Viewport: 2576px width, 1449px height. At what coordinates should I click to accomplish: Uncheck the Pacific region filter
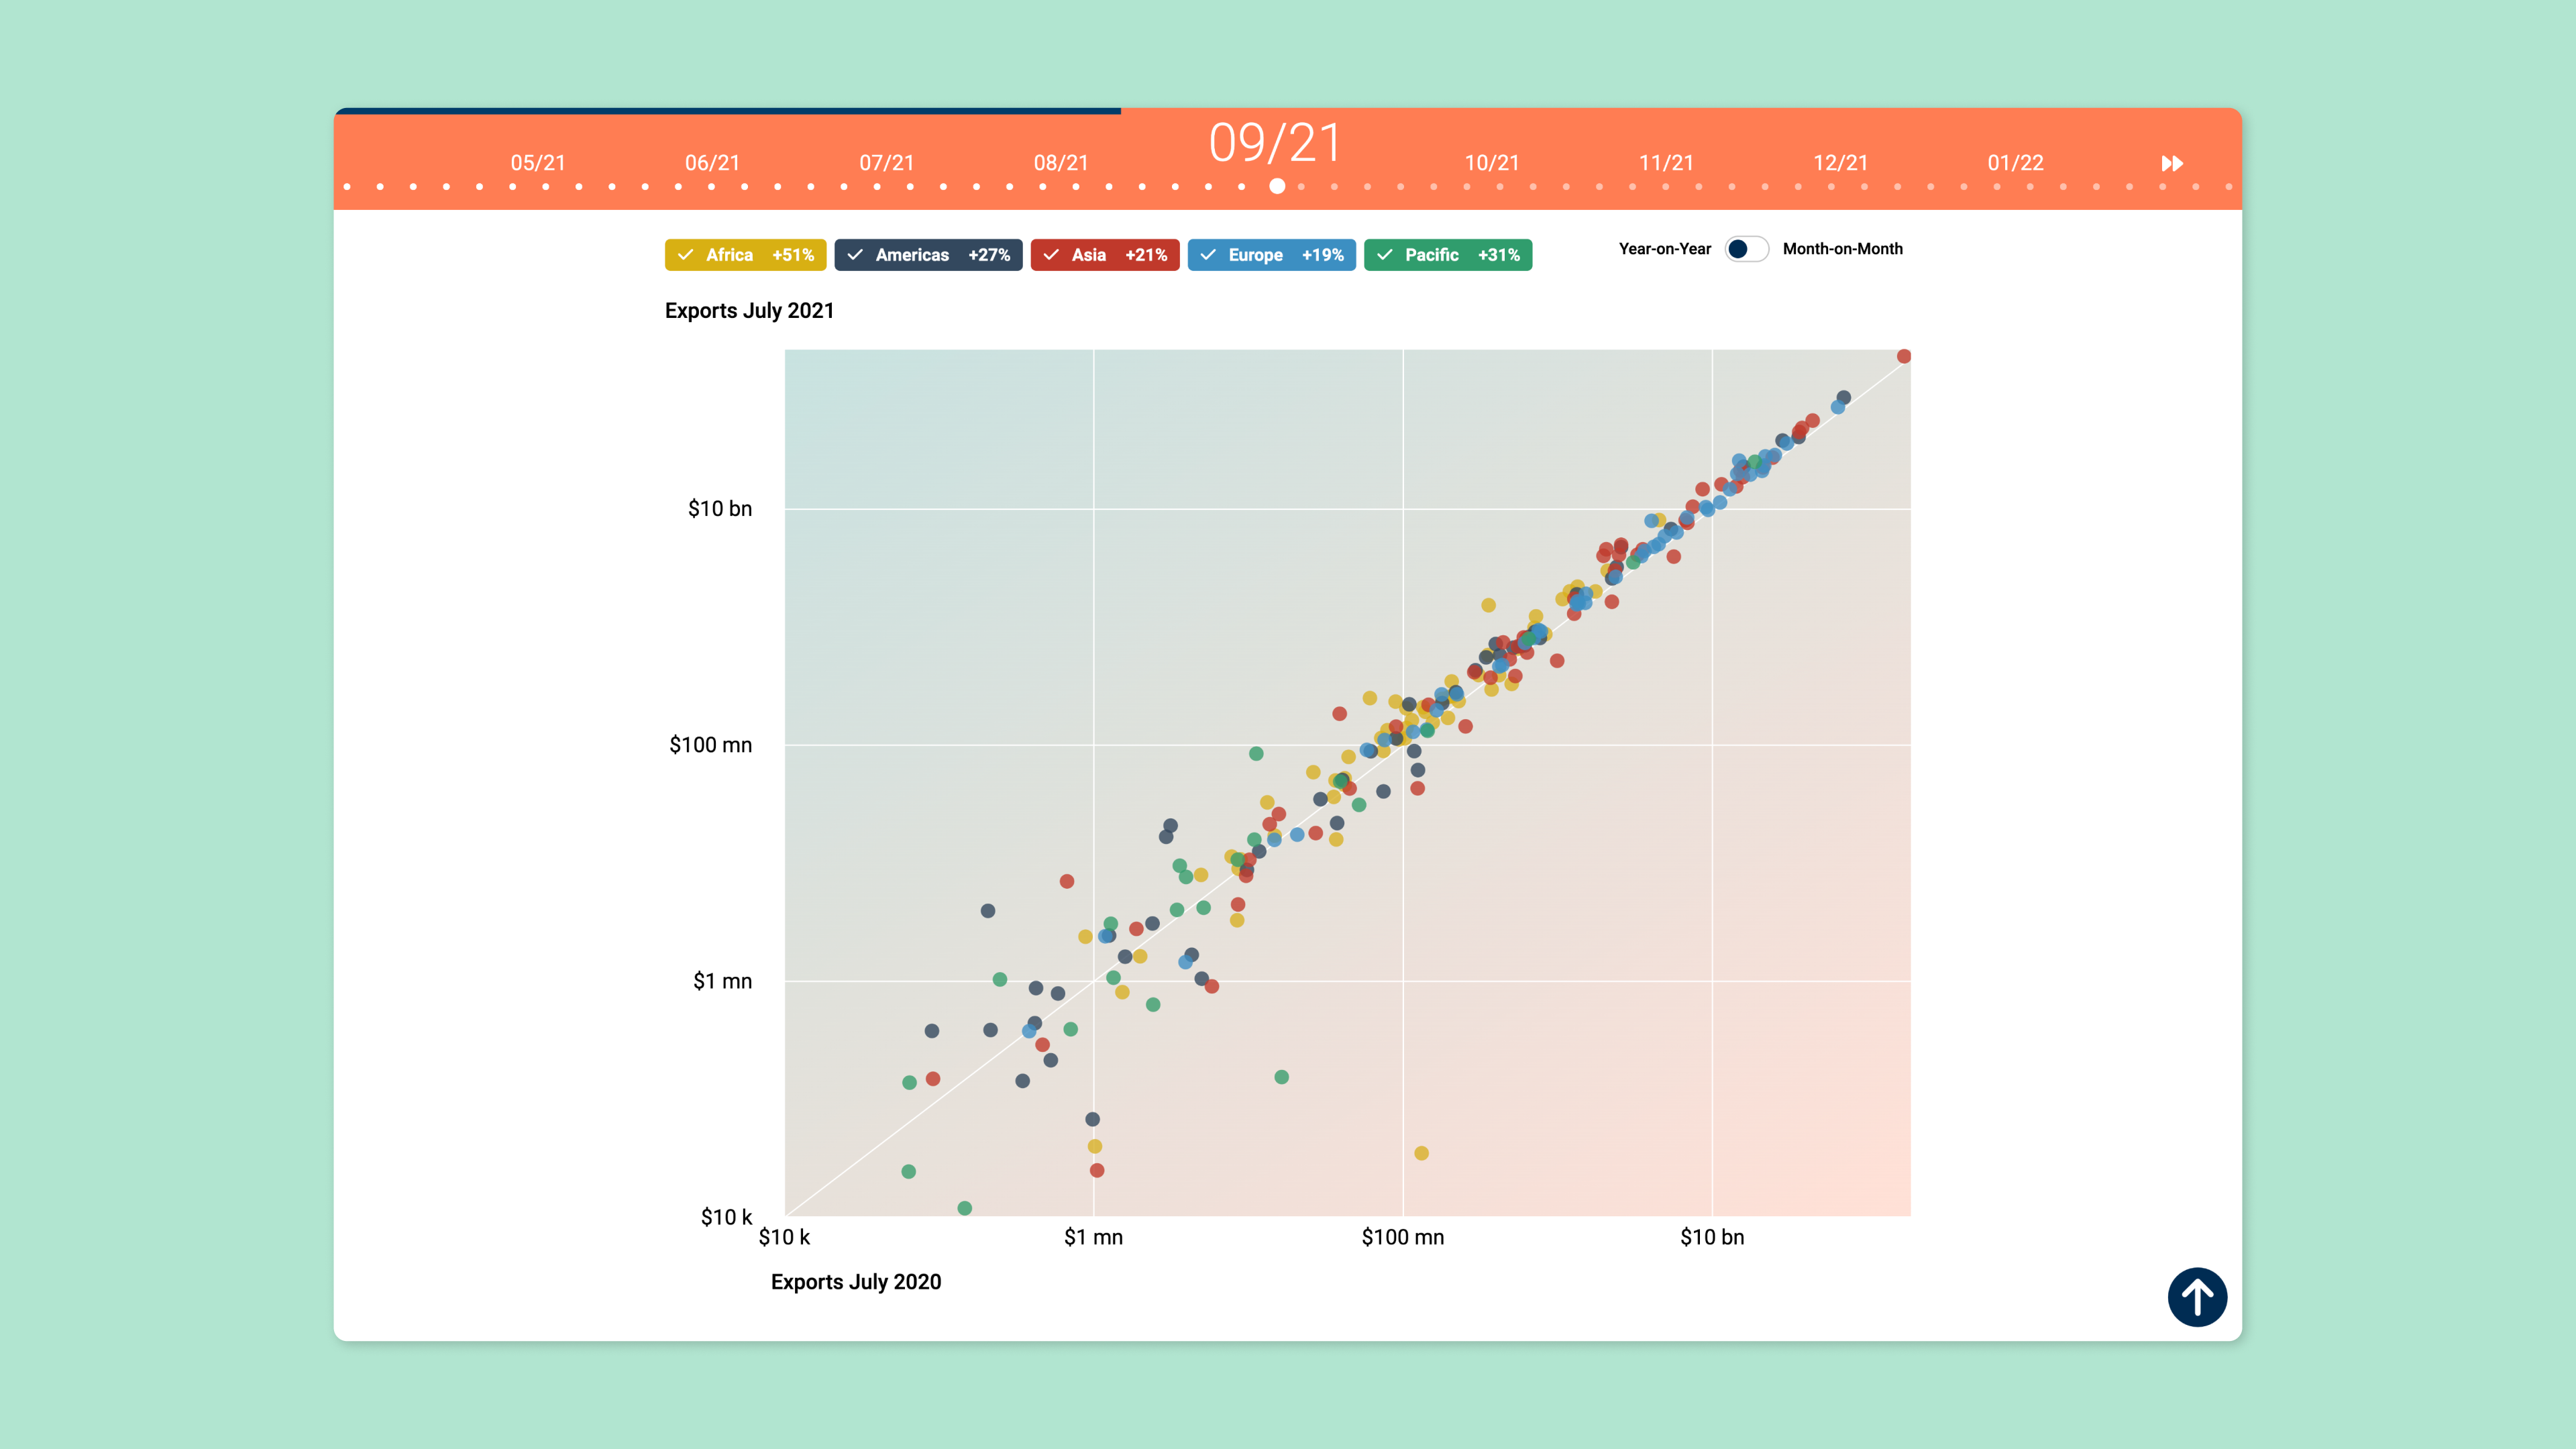1448,255
